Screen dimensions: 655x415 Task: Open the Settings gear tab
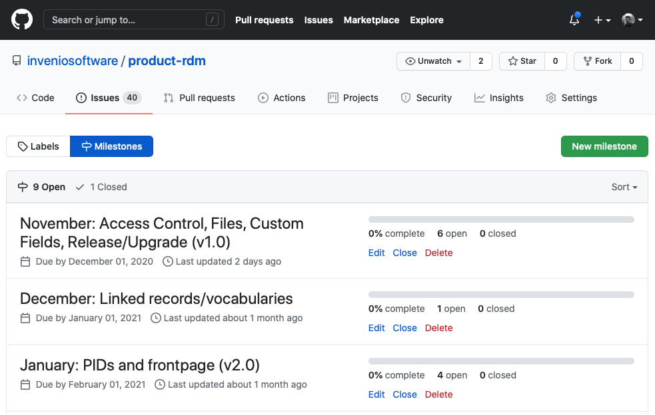571,98
